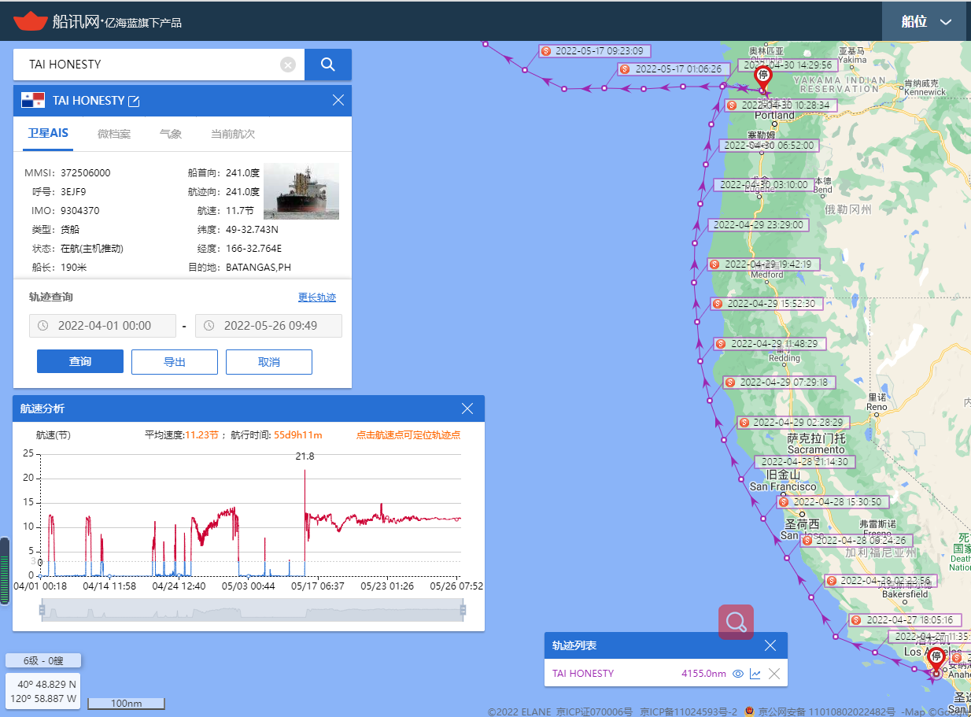Click the blue magnifier search button
Screen dimensions: 971x717
[x=328, y=65]
